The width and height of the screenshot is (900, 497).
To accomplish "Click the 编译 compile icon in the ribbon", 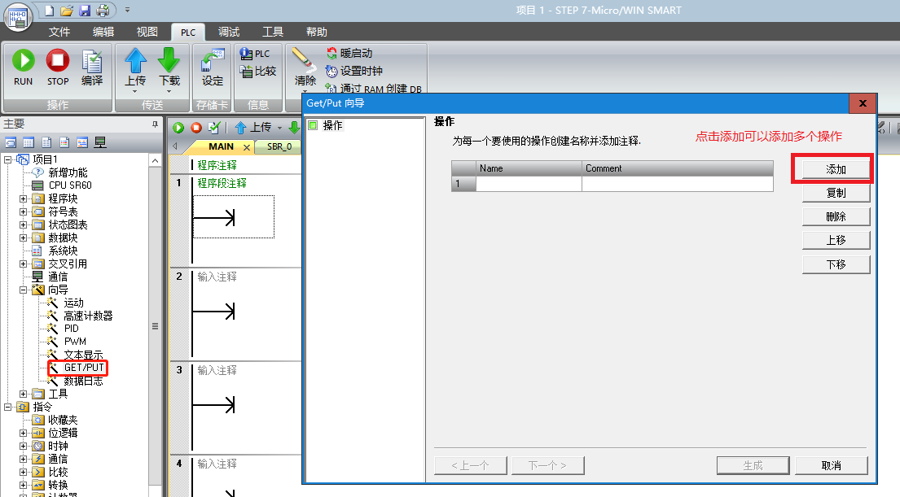I will pyautogui.click(x=92, y=61).
